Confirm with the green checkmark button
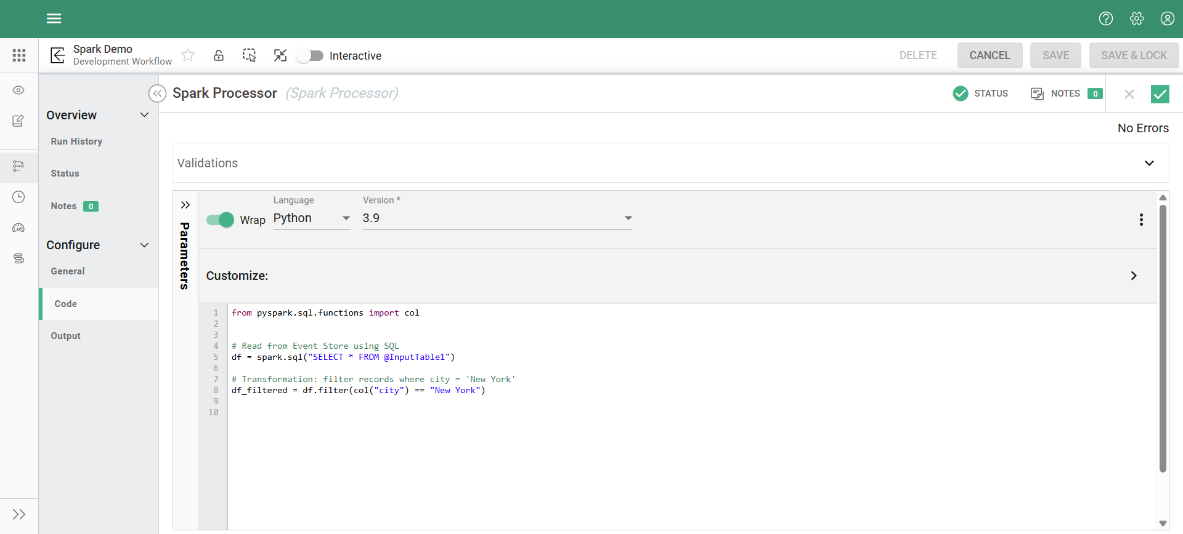This screenshot has height=534, width=1183. (1160, 94)
